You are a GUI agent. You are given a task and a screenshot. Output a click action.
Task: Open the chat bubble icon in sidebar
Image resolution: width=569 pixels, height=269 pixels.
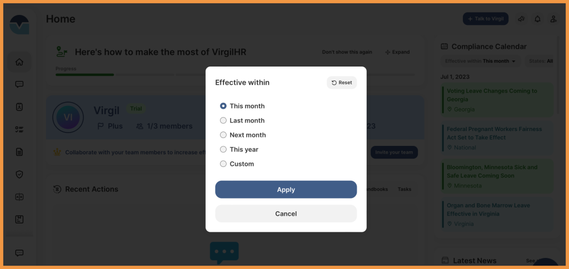pyautogui.click(x=19, y=84)
